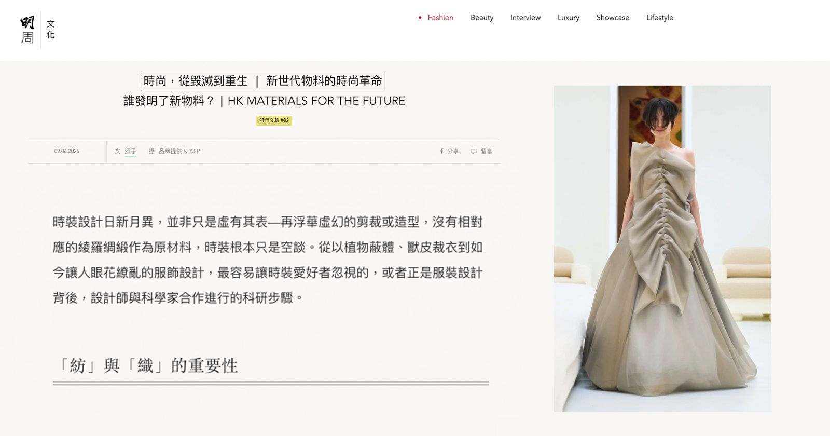Open author 添子's page
Viewport: 830px width, 436px height.
point(130,151)
